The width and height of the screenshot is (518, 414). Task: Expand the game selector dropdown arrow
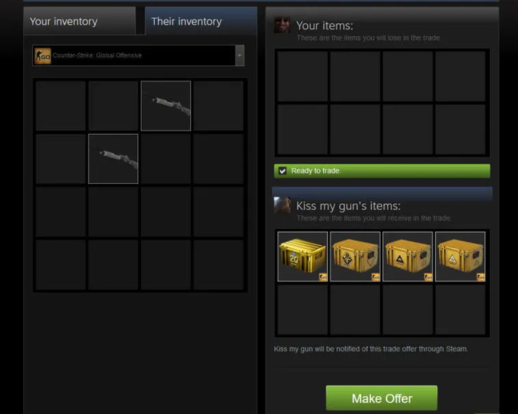click(x=239, y=55)
